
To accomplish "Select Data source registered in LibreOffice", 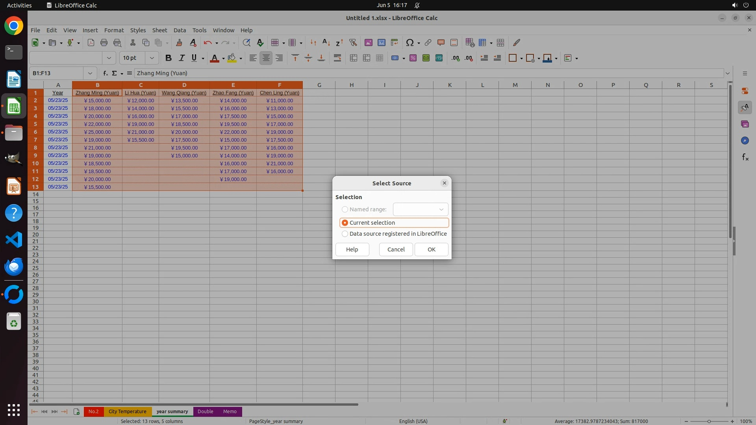I will click(345, 234).
